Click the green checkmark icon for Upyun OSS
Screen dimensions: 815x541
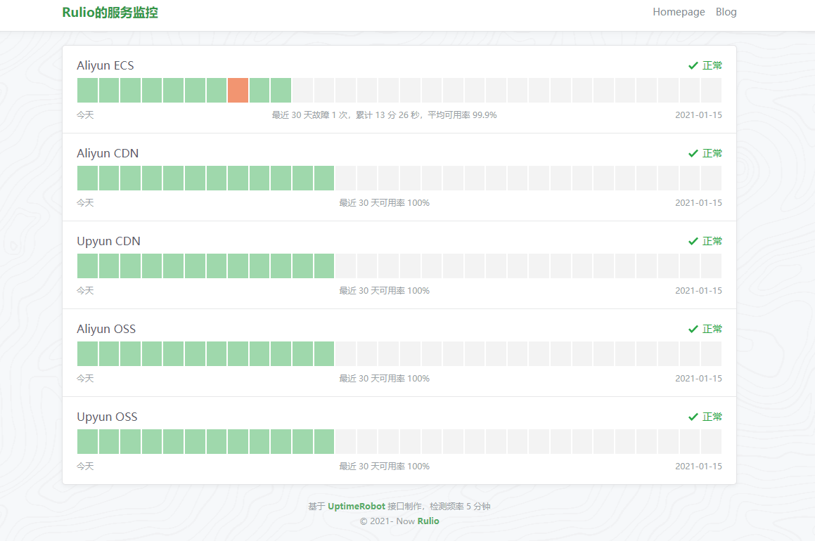(x=693, y=417)
